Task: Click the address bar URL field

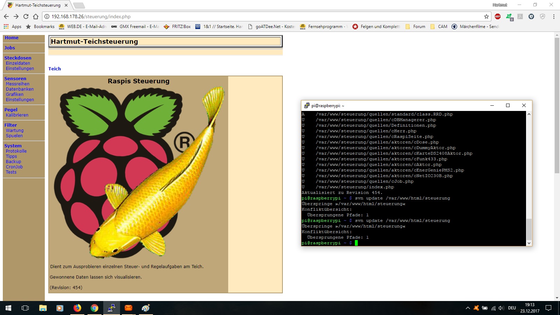Action: 245,16
